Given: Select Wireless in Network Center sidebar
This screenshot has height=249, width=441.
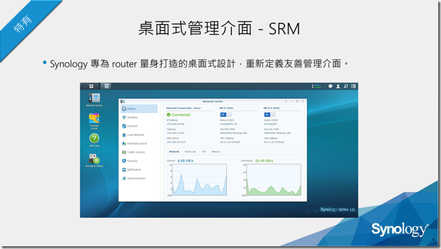Looking at the screenshot, I should pos(139,117).
